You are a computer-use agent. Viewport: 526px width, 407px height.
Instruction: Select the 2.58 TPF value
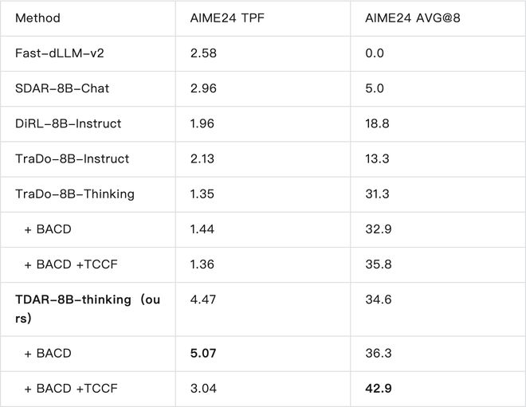click(x=202, y=53)
